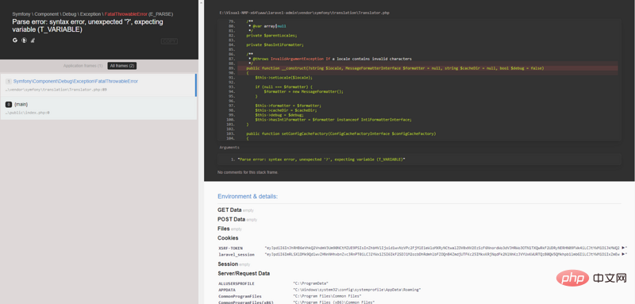Click 'No comments for this stack frame' text

[248, 172]
